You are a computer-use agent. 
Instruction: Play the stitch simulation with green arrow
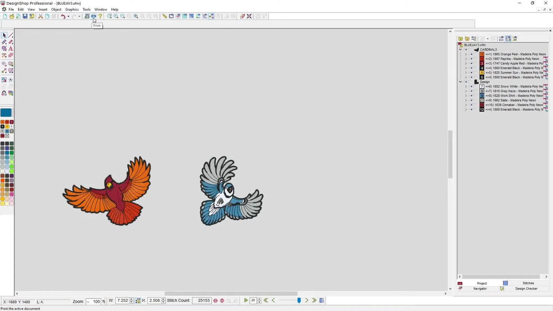246,301
